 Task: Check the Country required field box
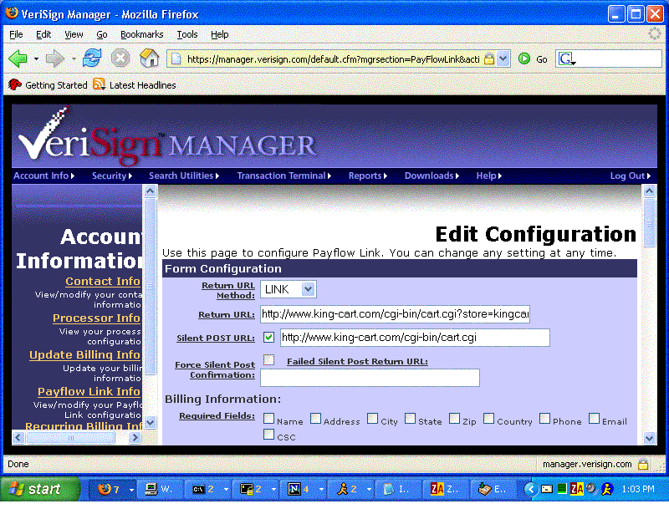[489, 419]
